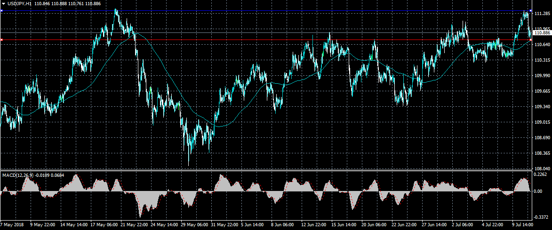This screenshot has width=552, height=230.
Task: Click the 7 May 2018 time label
Action: [x=12, y=226]
